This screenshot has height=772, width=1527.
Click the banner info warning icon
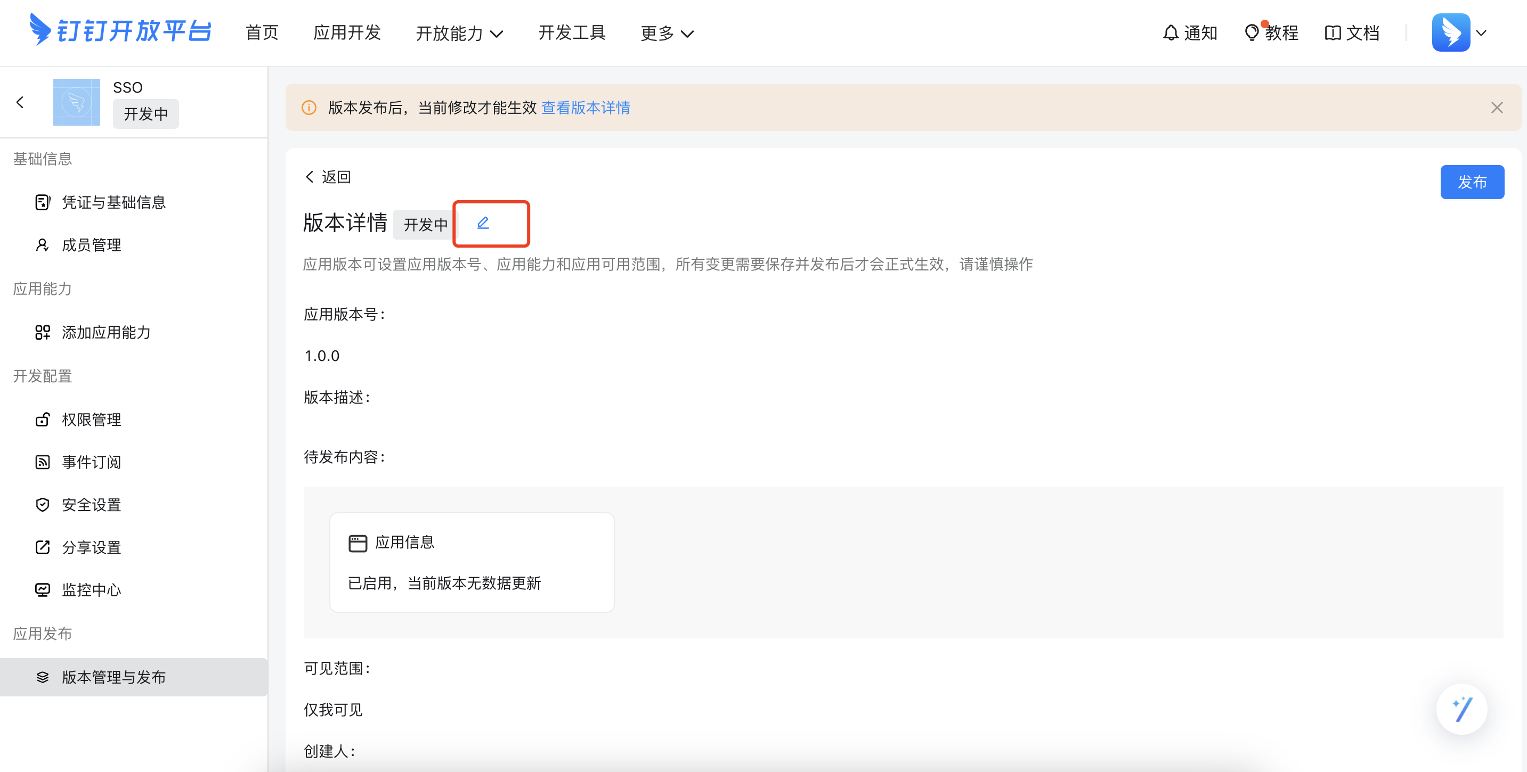[309, 108]
